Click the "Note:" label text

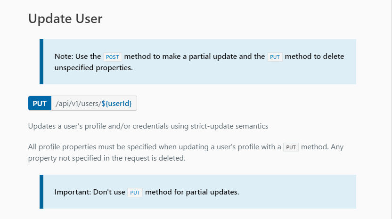click(64, 57)
